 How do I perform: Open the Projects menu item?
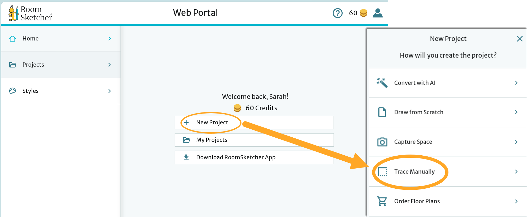coord(61,65)
